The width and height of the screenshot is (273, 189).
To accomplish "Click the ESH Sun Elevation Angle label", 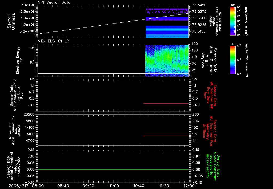I will 215,21.
